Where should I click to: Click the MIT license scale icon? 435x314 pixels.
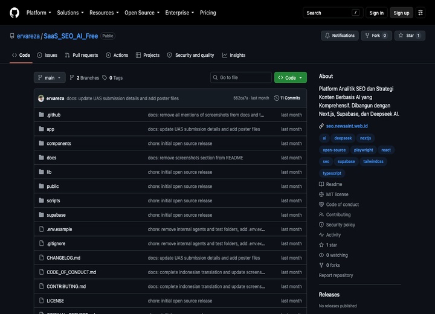pyautogui.click(x=321, y=194)
